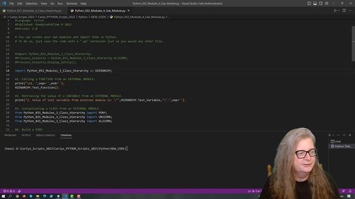Close the Python_032_Modules_4_Use_Module.py tab
The width and height of the screenshot is (355, 199).
pos(129,11)
